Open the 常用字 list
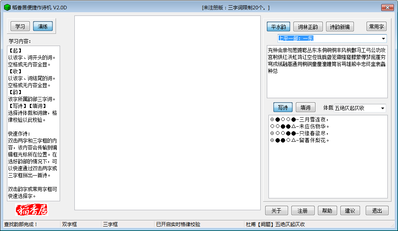 (376, 26)
